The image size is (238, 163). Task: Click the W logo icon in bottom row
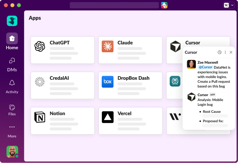[x=175, y=117]
